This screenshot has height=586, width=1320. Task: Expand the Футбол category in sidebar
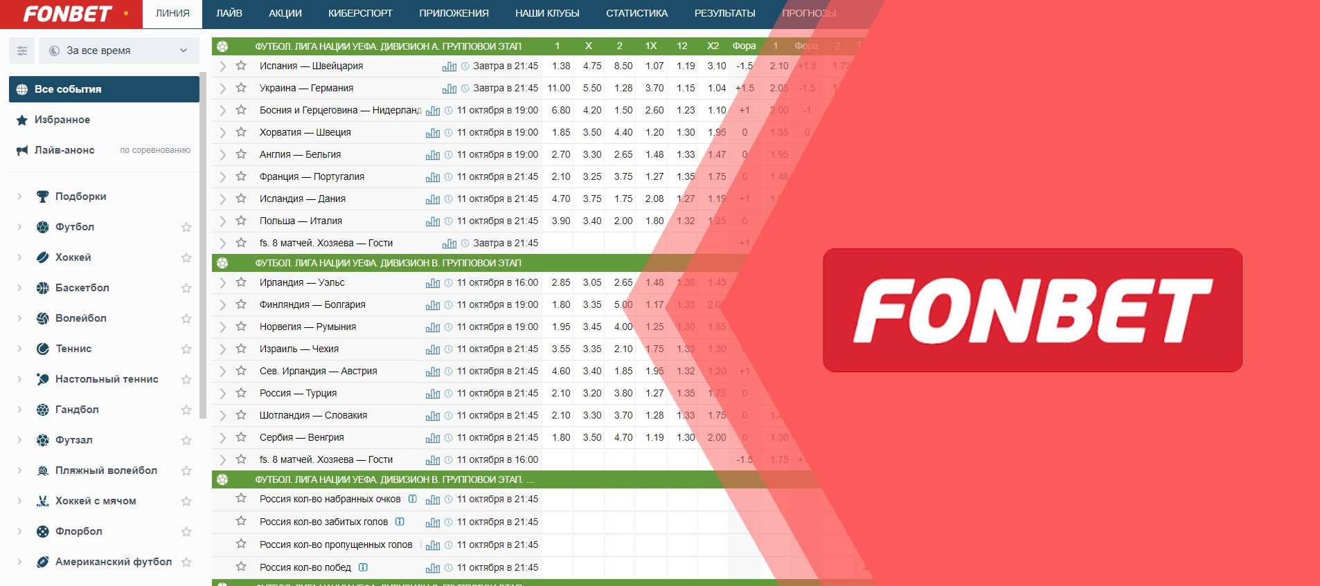[x=19, y=227]
